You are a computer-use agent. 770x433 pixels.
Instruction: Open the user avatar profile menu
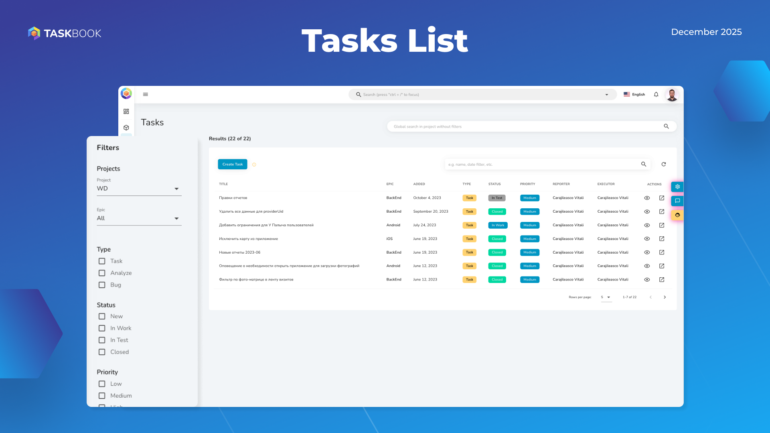pyautogui.click(x=672, y=94)
